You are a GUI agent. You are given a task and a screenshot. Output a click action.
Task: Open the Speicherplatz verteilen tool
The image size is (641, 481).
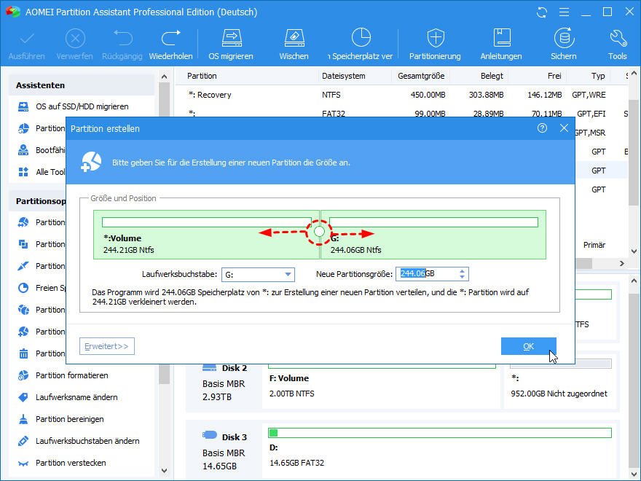[x=360, y=44]
